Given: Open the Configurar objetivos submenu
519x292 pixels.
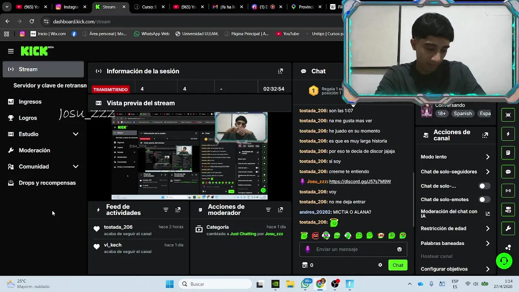Looking at the screenshot, I should (455, 269).
